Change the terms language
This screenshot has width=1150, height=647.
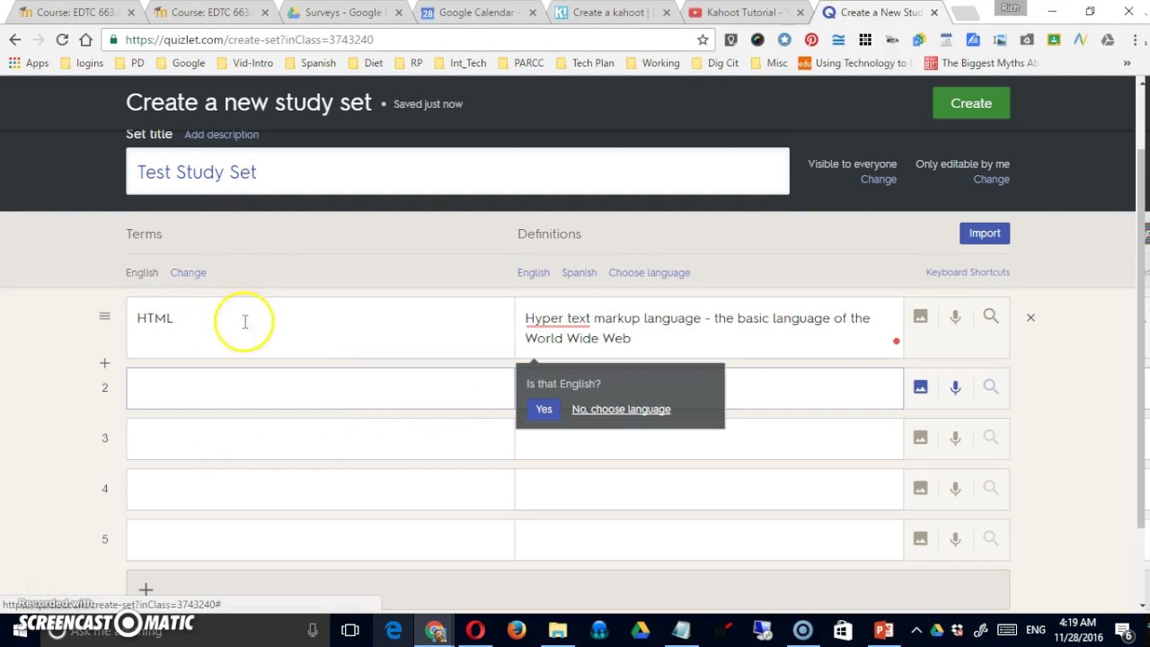[x=188, y=272]
